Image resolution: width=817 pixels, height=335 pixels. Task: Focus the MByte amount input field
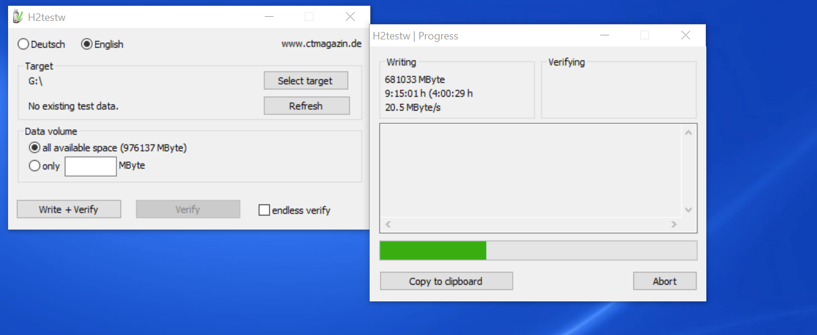(x=90, y=166)
